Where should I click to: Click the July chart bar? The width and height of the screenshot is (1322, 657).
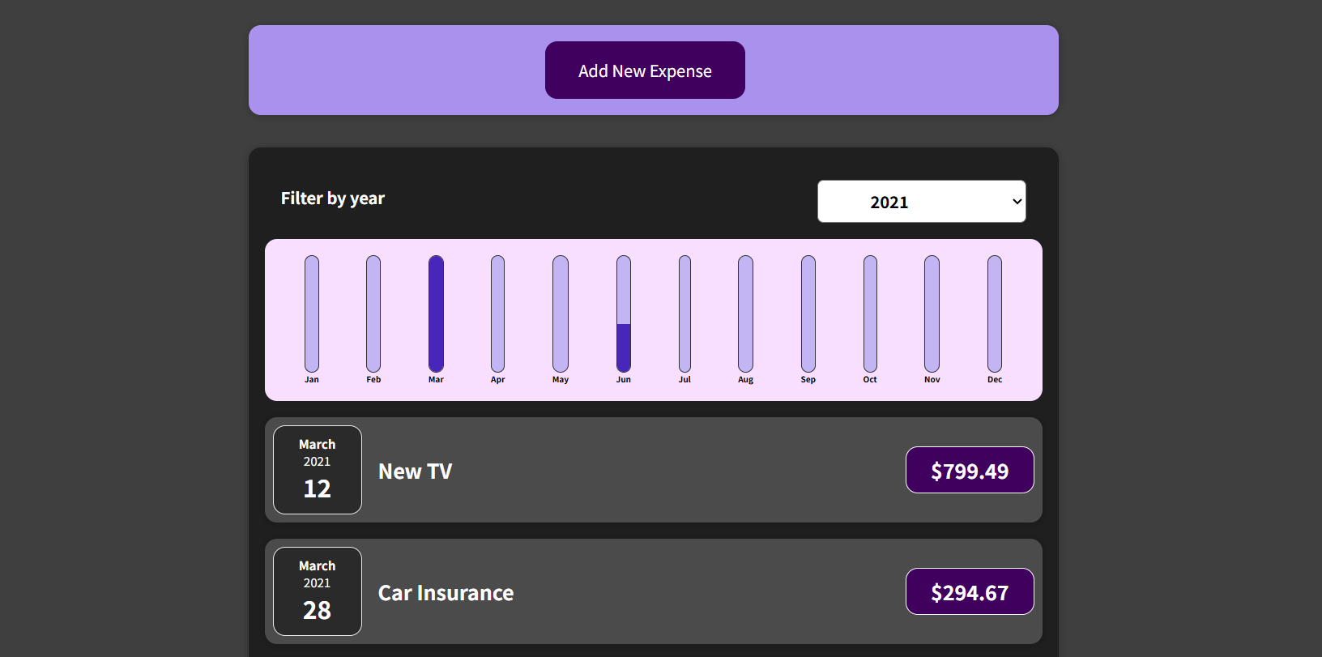[x=684, y=314]
